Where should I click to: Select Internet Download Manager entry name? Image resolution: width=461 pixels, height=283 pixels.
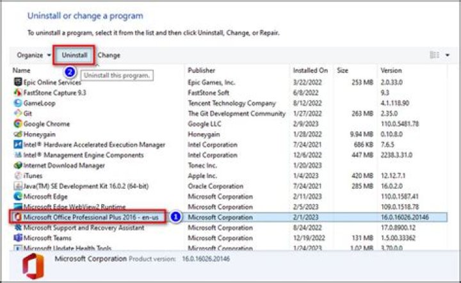pyautogui.click(x=64, y=165)
